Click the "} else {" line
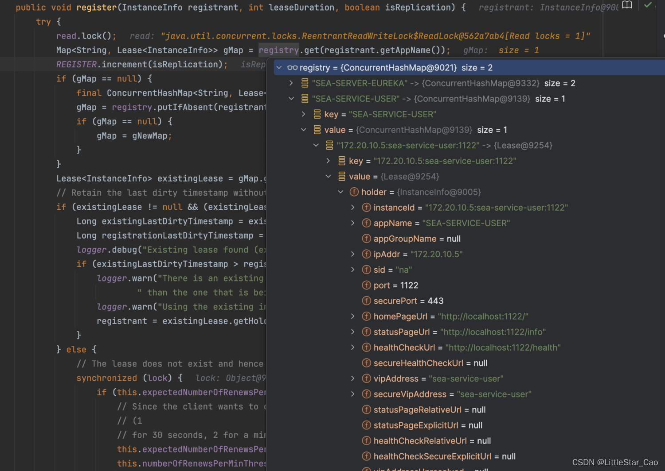 (76, 349)
